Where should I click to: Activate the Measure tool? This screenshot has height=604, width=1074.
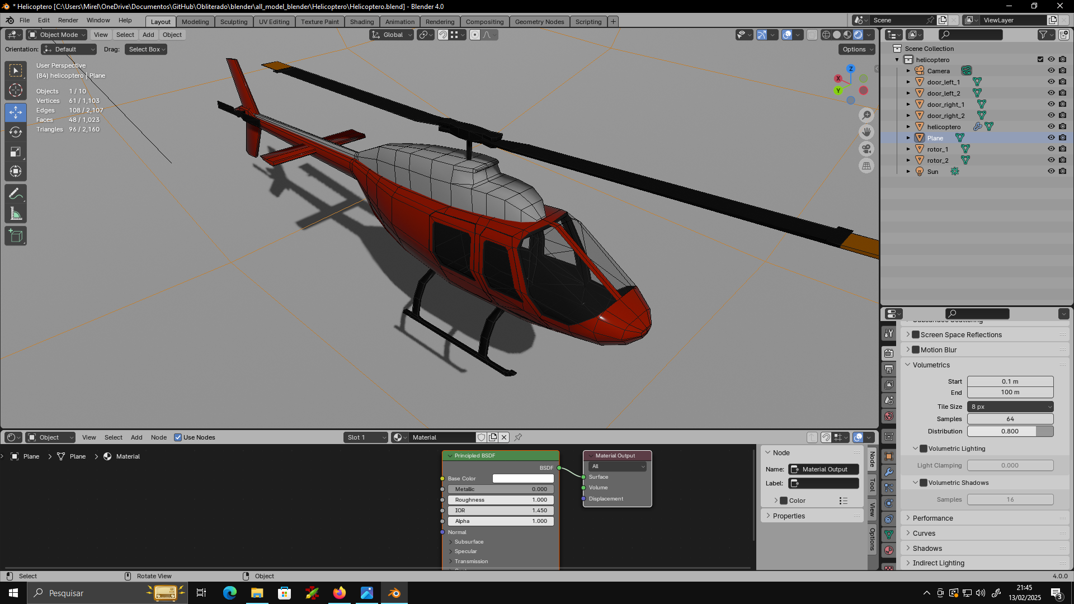pyautogui.click(x=16, y=214)
